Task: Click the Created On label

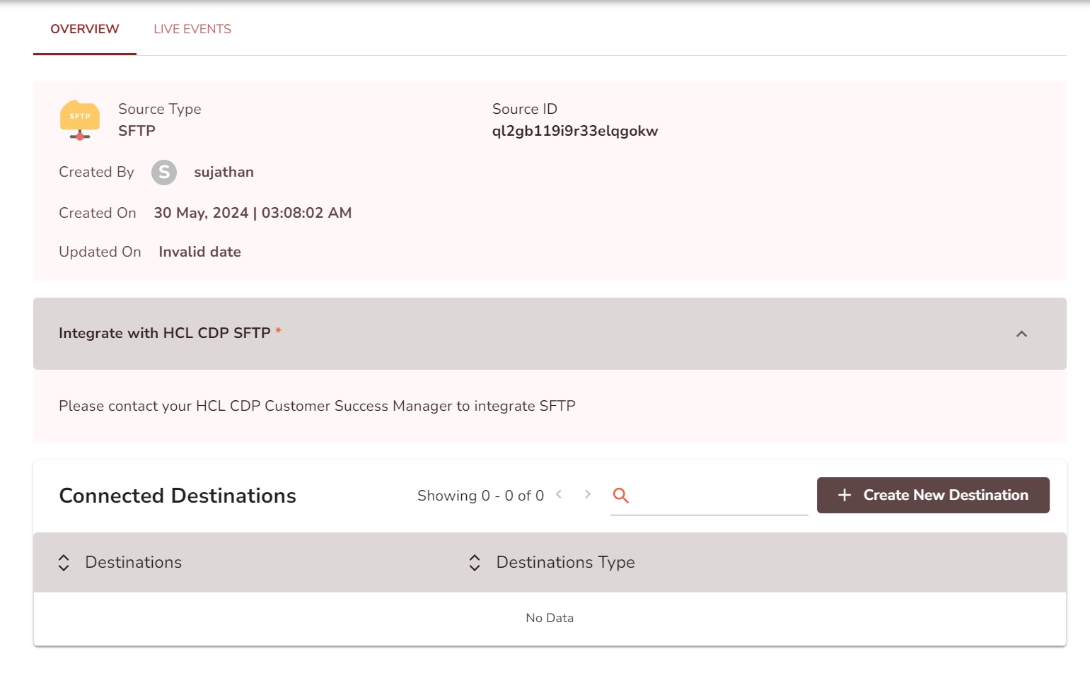Action: tap(98, 213)
